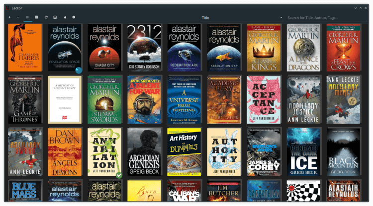Click the search field for Title, Author, Tags
The image size is (373, 206).
coord(327,18)
